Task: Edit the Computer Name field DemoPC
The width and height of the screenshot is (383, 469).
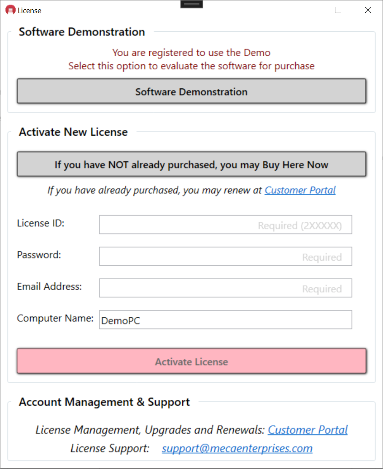Action: point(225,320)
